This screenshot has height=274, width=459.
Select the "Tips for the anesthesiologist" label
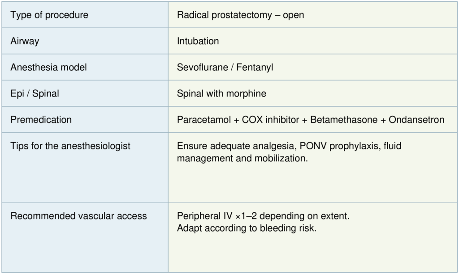70,146
